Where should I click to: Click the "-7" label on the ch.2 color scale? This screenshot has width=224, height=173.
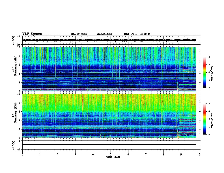click(x=208, y=134)
